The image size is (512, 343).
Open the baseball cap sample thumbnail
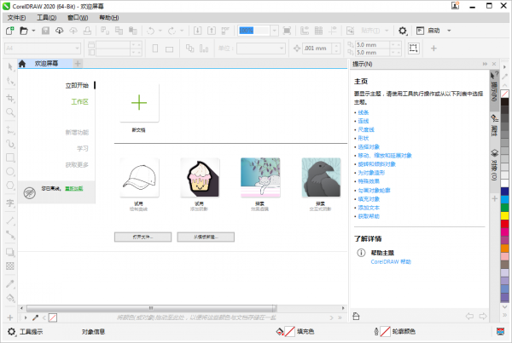[x=139, y=178]
